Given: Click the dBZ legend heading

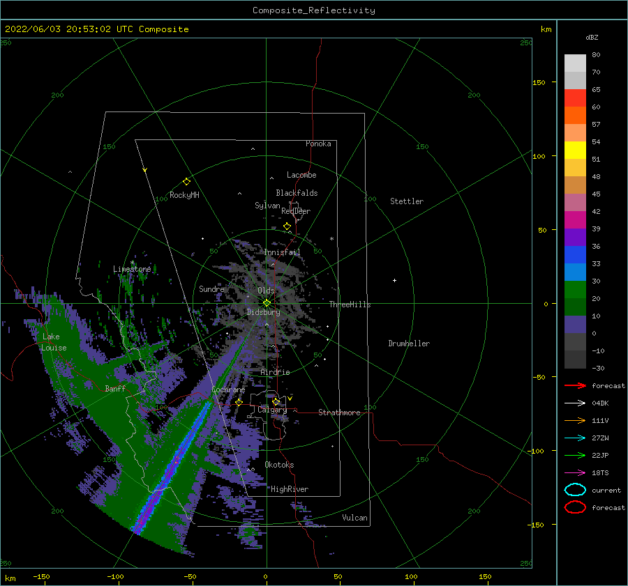Looking at the screenshot, I should pos(592,37).
